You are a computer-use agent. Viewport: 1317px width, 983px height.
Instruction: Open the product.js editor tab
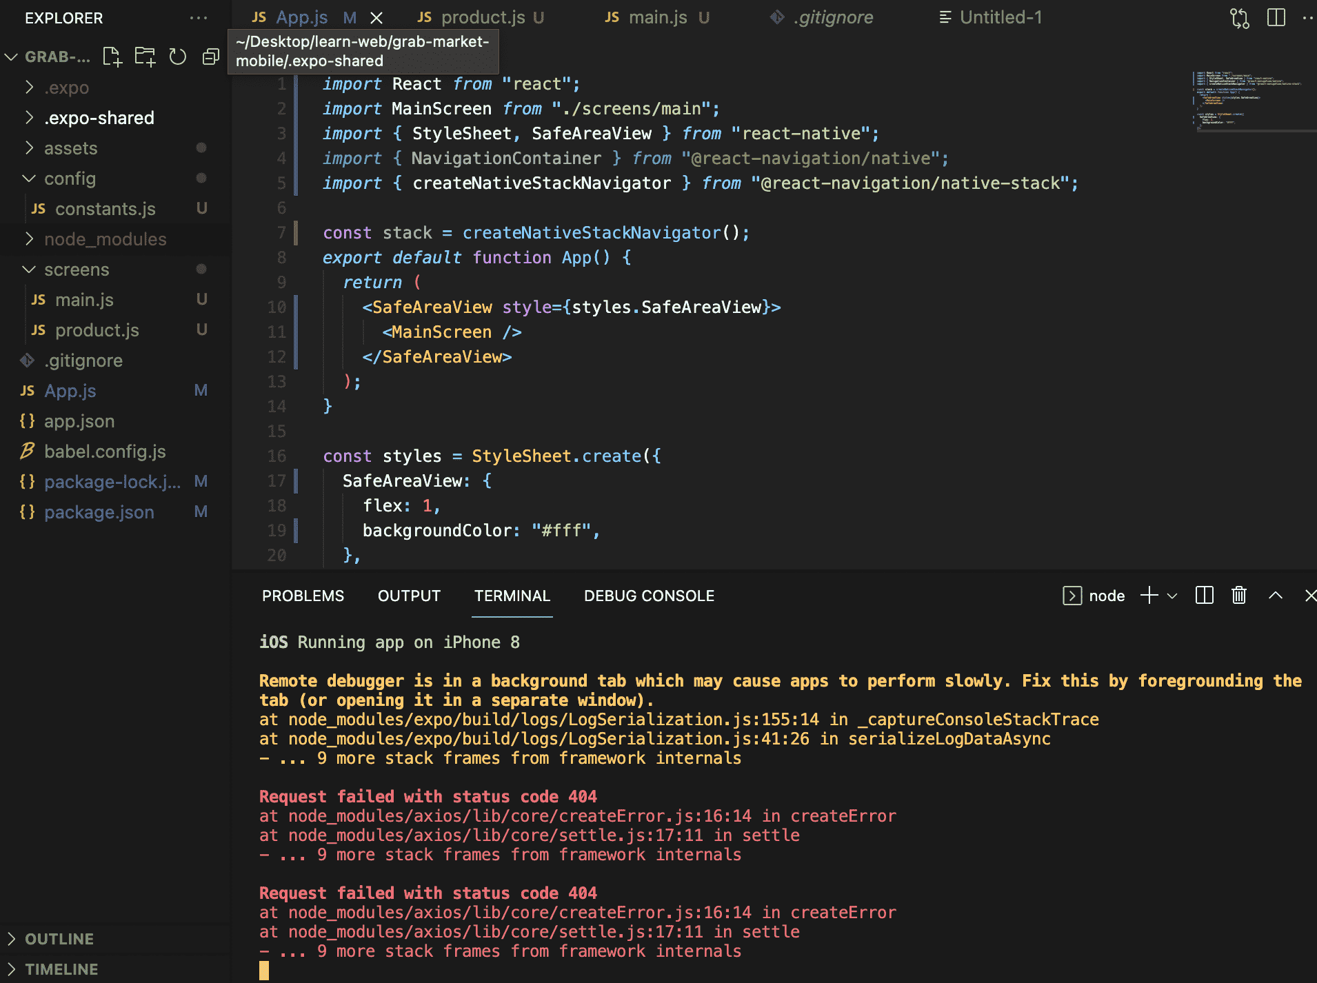[481, 18]
